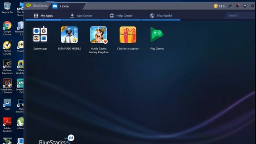The height and width of the screenshot is (144, 256).
Task: Click the 315 coin balance
Action: (x=219, y=6)
